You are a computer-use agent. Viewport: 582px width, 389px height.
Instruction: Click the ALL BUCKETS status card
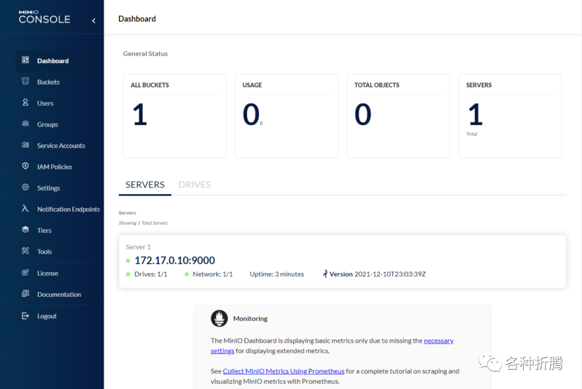pyautogui.click(x=175, y=116)
